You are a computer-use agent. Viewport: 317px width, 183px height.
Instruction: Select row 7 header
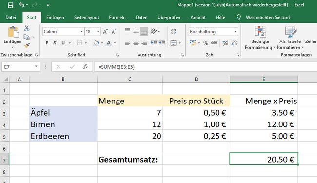pyautogui.click(x=4, y=160)
